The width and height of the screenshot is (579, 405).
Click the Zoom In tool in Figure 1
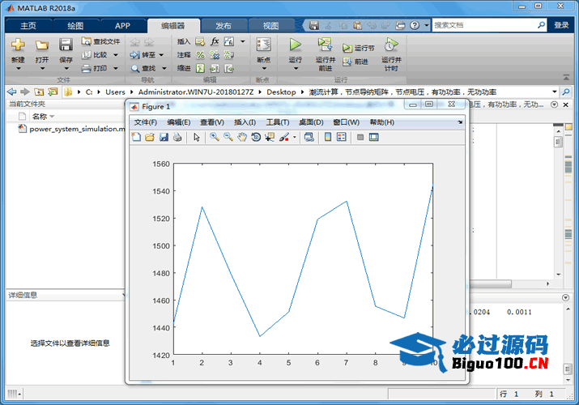[214, 138]
